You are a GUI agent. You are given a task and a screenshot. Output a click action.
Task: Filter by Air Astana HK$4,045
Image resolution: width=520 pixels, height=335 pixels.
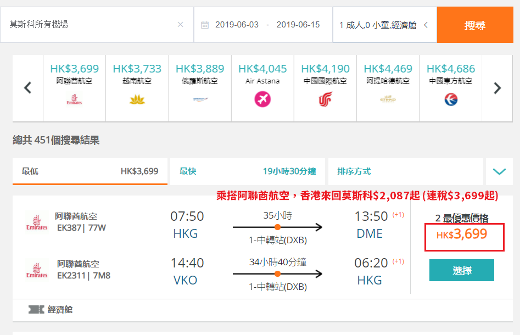(x=262, y=88)
